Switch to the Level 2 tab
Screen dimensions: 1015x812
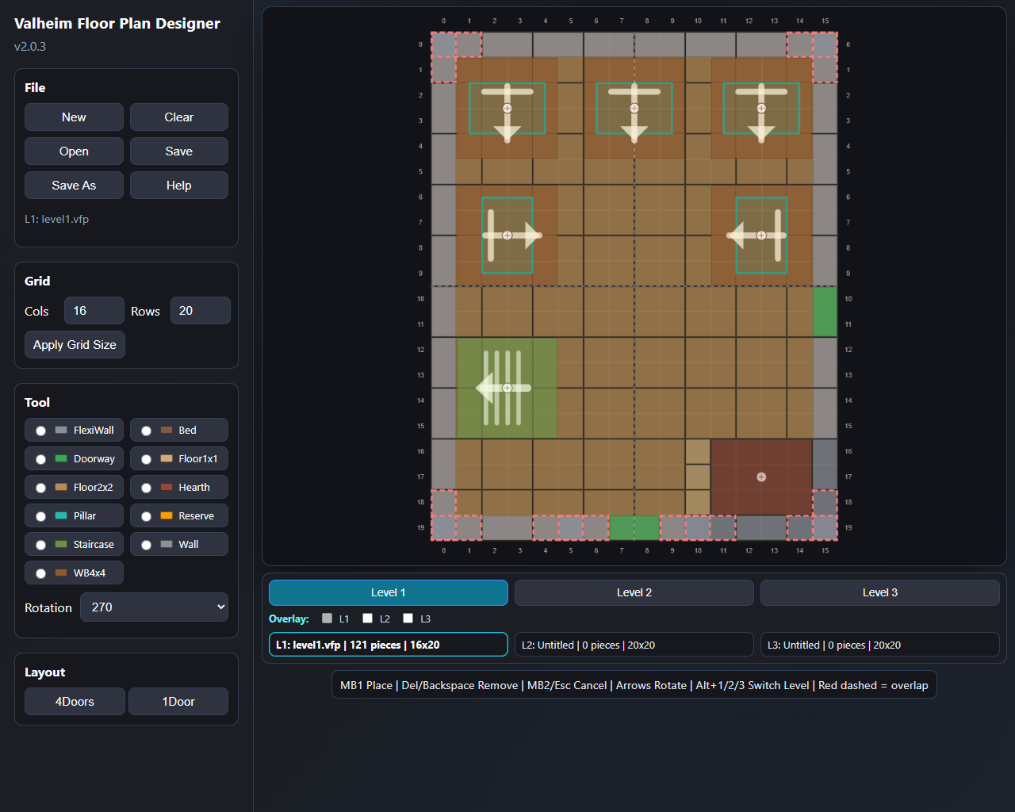tap(634, 592)
